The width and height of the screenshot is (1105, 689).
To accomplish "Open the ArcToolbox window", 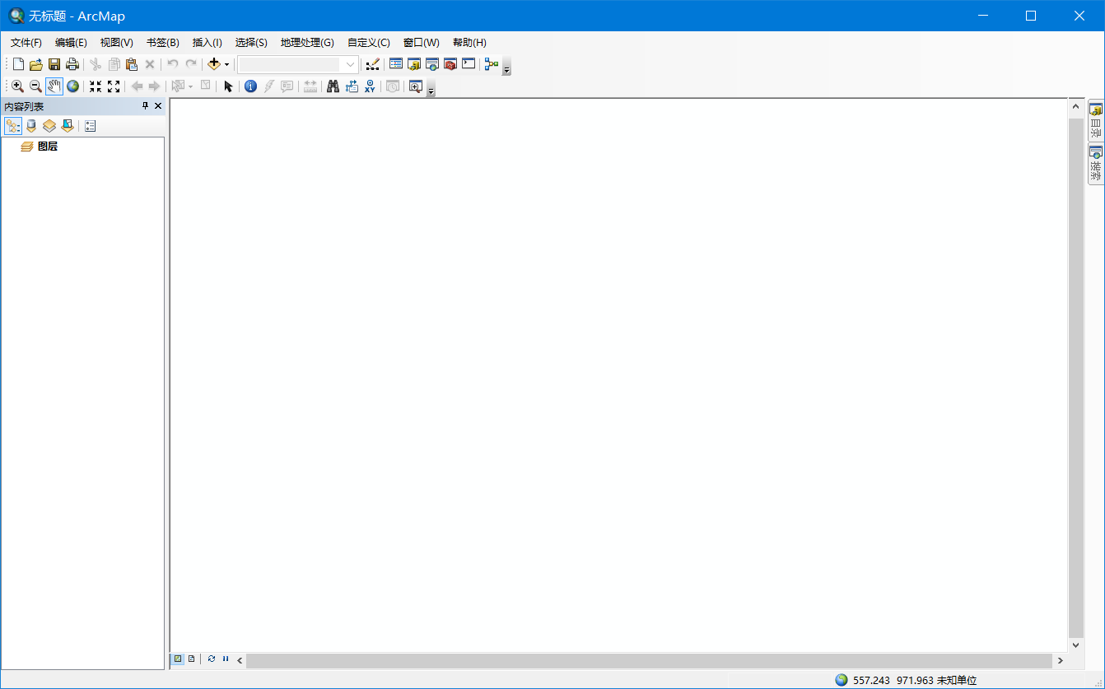I will click(450, 63).
